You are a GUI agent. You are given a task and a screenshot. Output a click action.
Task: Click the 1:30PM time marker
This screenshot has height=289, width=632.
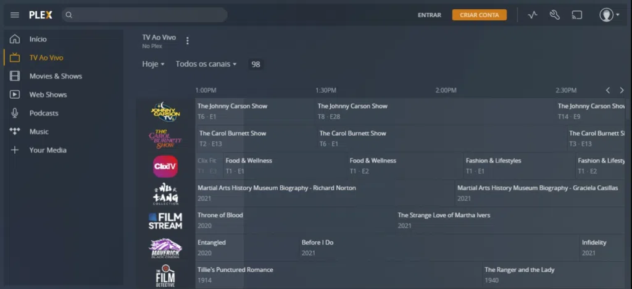pos(326,90)
